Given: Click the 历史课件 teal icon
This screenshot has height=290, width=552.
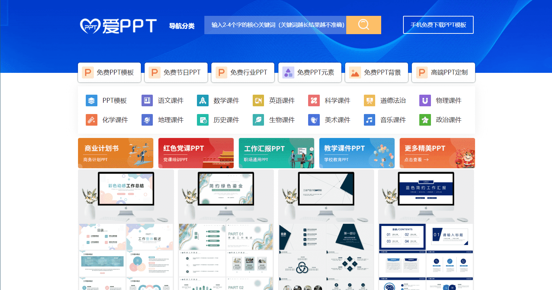Looking at the screenshot, I should pos(203,120).
